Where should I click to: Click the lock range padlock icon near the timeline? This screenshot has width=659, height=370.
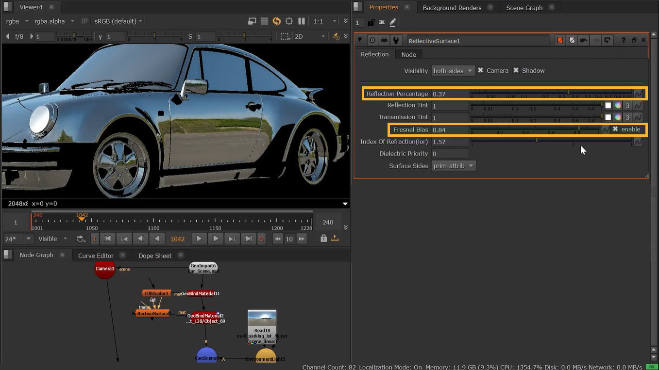pos(323,239)
